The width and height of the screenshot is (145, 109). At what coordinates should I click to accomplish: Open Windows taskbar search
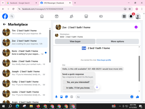tap(10, 106)
